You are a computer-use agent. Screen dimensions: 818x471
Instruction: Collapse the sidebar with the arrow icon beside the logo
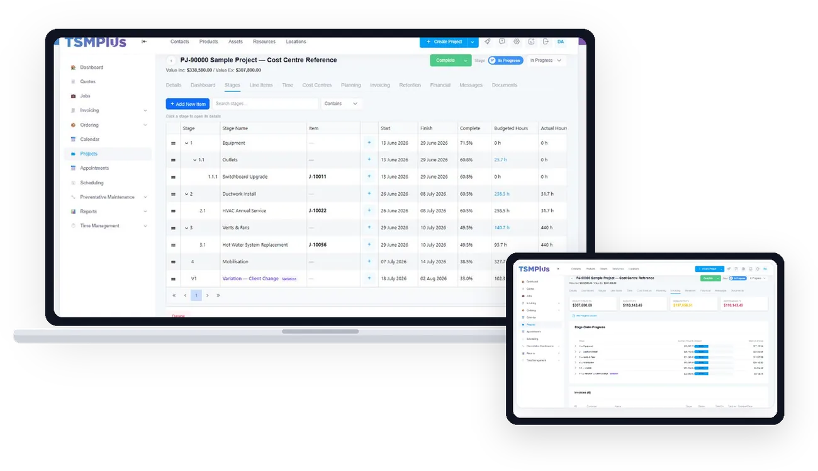click(x=144, y=42)
